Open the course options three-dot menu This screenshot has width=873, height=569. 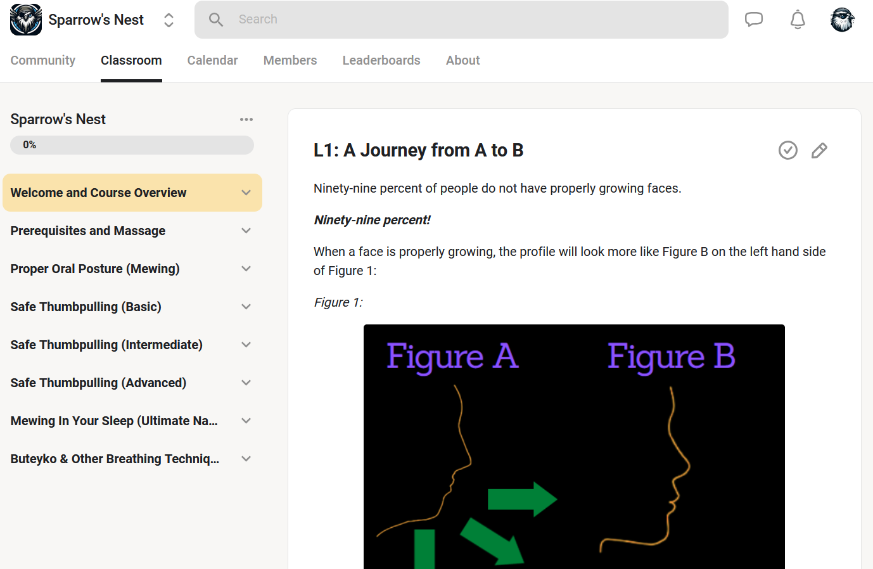pos(246,119)
